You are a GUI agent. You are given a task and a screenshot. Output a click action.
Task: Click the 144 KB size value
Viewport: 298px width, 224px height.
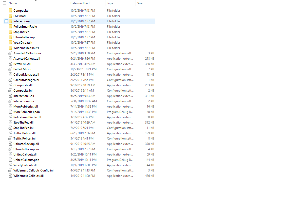click(150, 160)
